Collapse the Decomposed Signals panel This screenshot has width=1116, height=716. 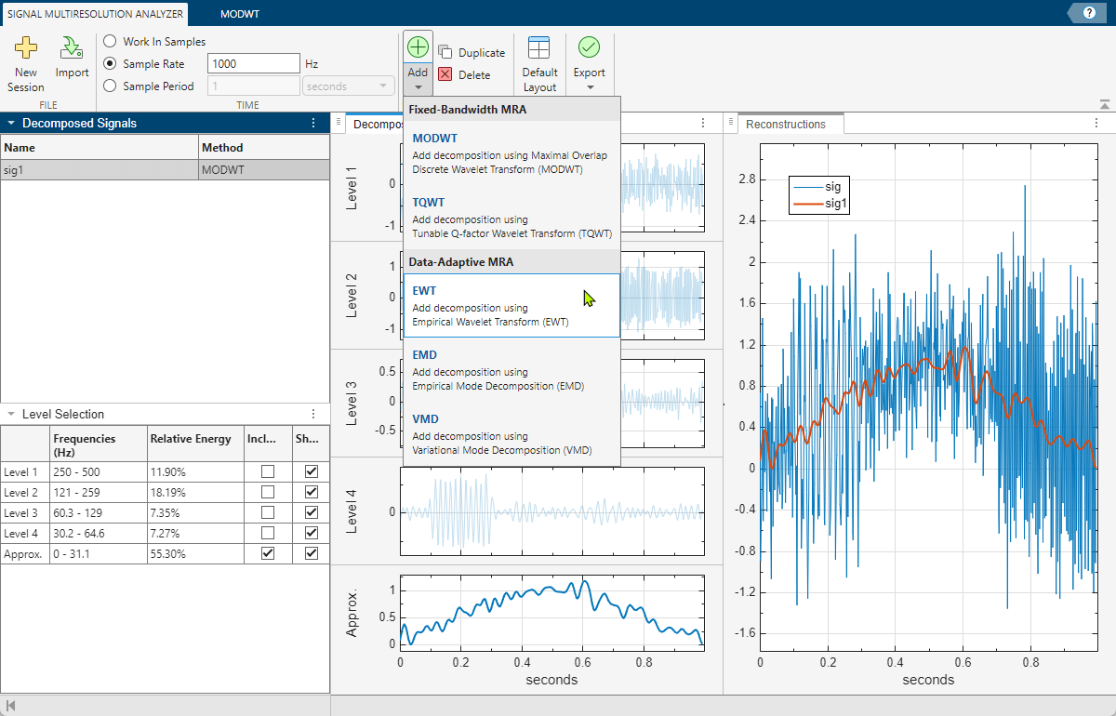click(9, 122)
